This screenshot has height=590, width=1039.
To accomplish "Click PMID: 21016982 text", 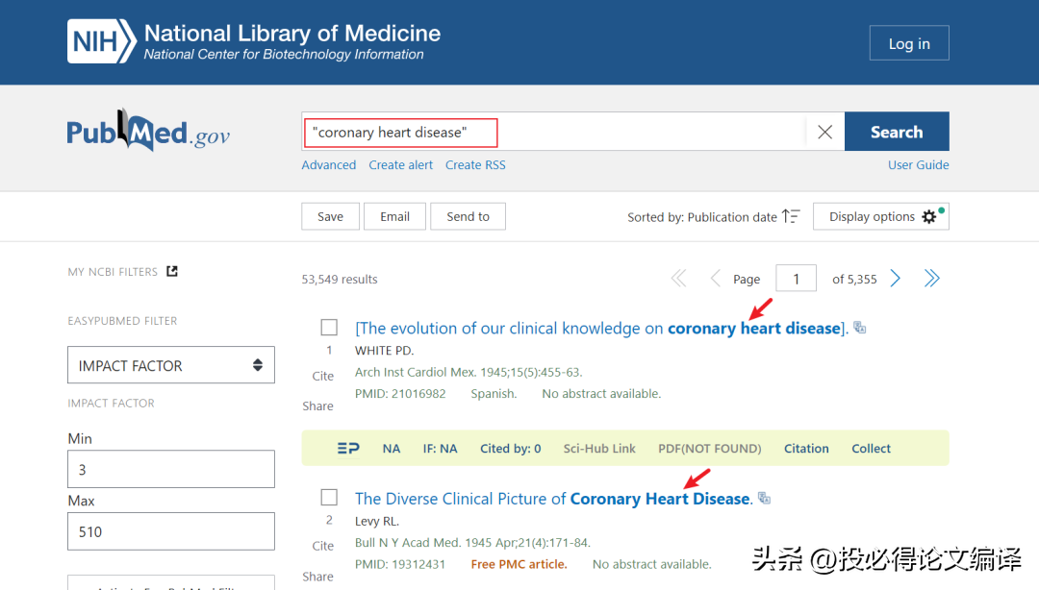I will 400,393.
